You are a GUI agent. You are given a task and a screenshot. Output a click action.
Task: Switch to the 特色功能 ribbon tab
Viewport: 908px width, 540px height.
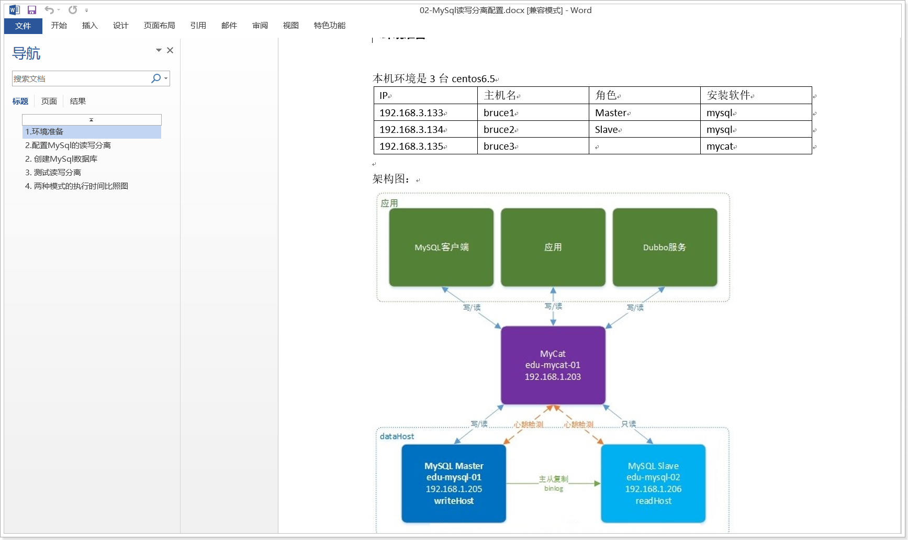329,26
